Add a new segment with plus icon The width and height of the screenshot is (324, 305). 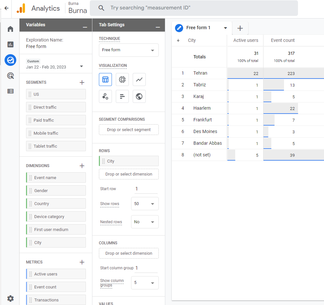[x=82, y=82]
